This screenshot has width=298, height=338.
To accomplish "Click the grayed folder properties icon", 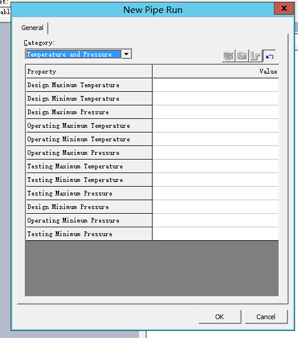I will [242, 56].
